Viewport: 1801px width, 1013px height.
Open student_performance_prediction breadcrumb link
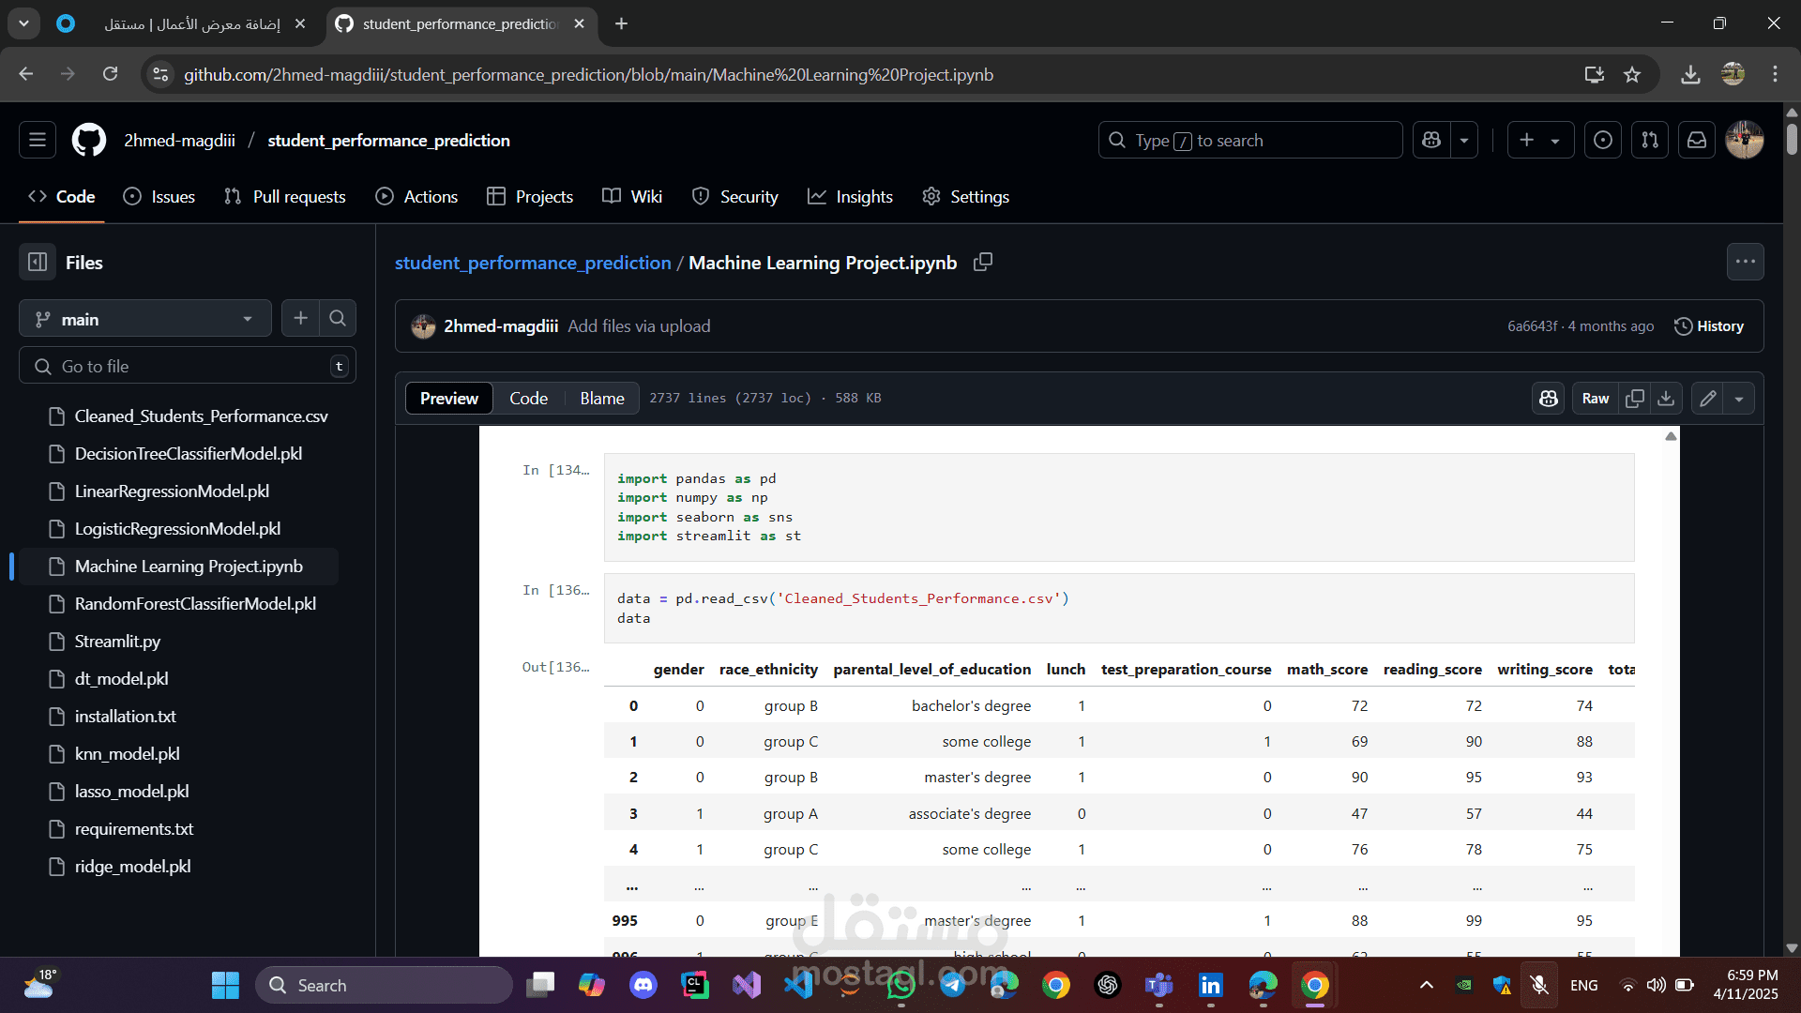point(532,263)
